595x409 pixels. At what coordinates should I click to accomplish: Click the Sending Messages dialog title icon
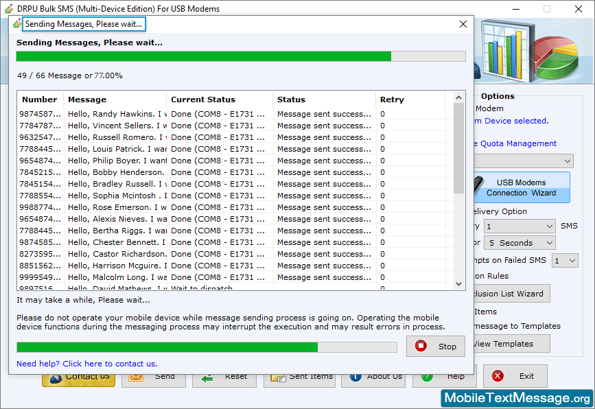16,24
